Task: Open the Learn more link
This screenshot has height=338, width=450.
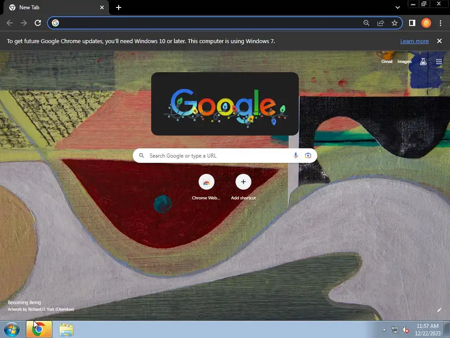Action: pos(414,41)
